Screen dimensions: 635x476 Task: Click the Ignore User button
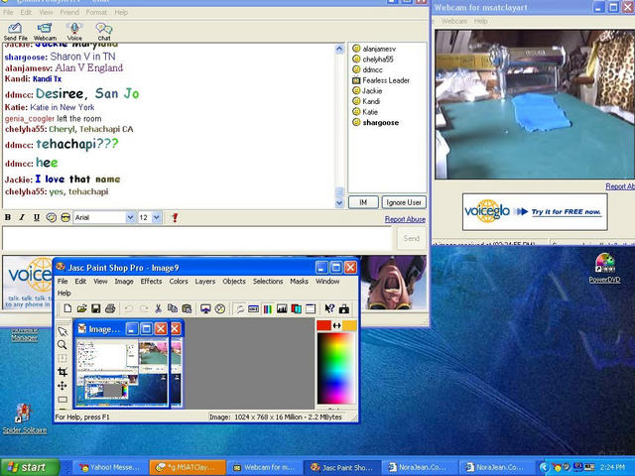pos(404,202)
